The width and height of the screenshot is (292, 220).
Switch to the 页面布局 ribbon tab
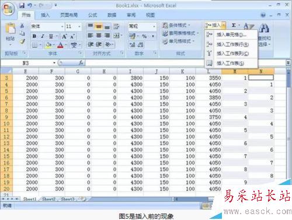(x=69, y=15)
